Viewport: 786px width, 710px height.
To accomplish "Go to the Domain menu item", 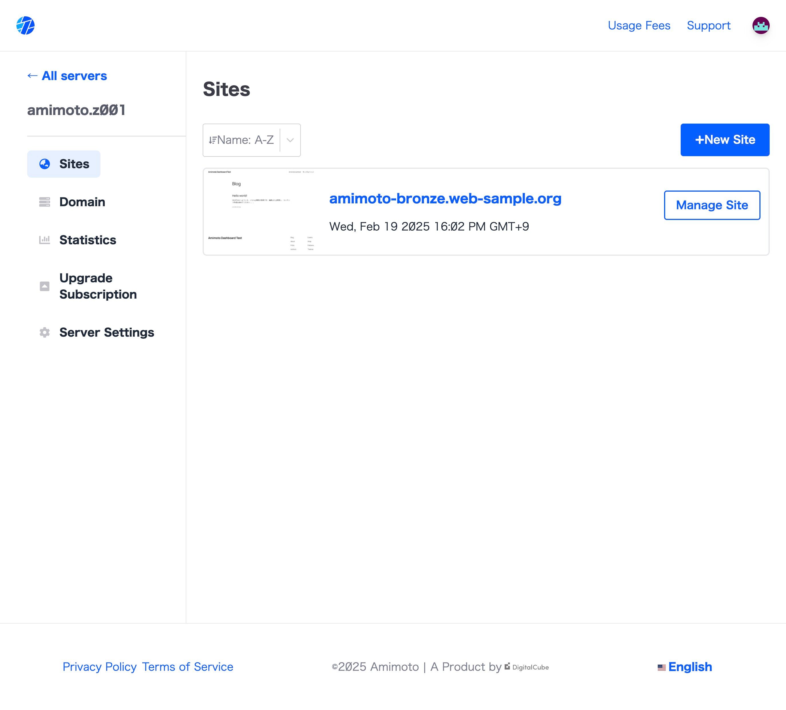I will [82, 202].
